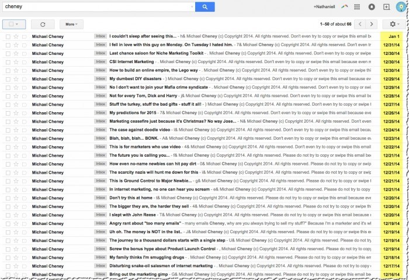
Task: Select 'How even no-name newbies can hit pay dirt' checkbox
Action: (8, 164)
